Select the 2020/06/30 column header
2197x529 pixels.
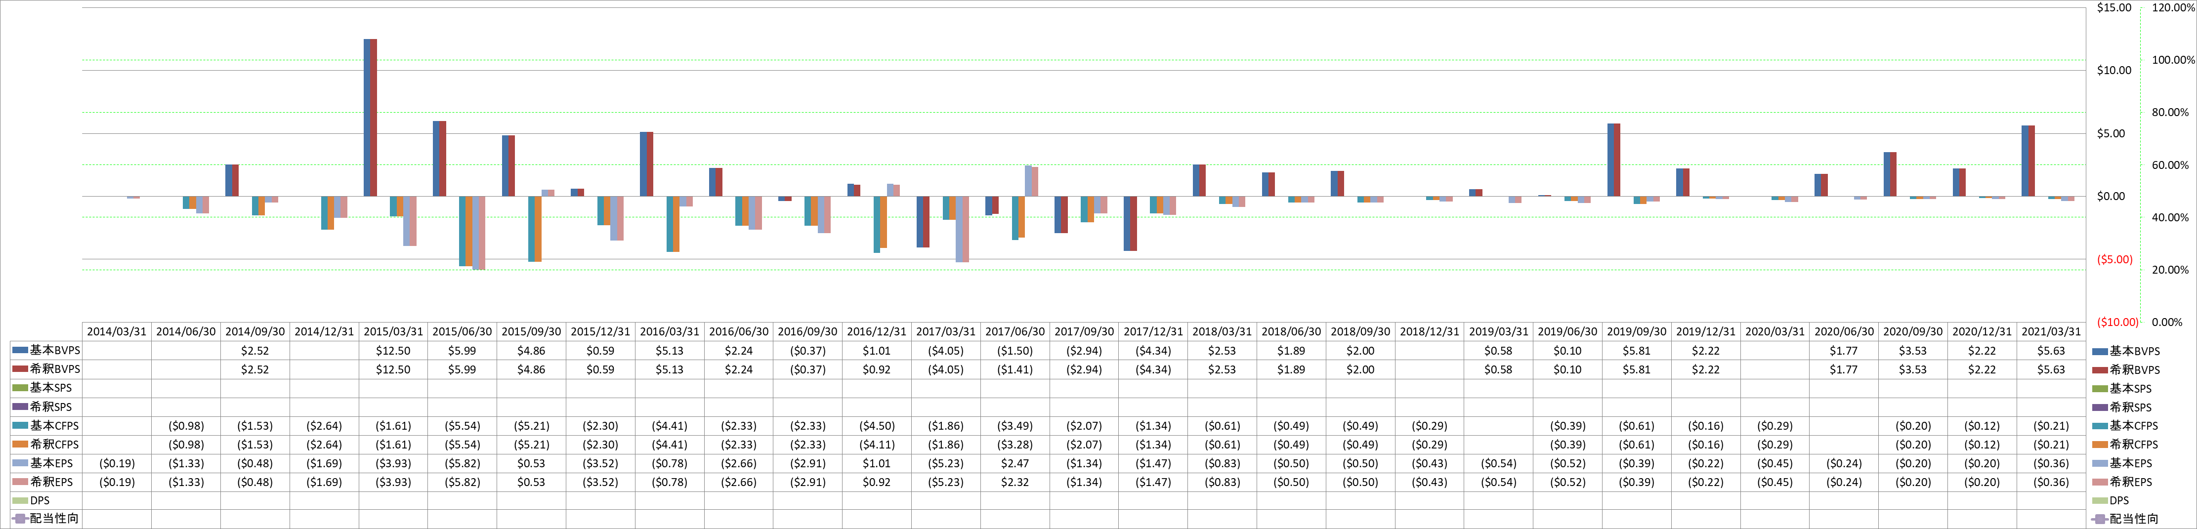point(1844,331)
